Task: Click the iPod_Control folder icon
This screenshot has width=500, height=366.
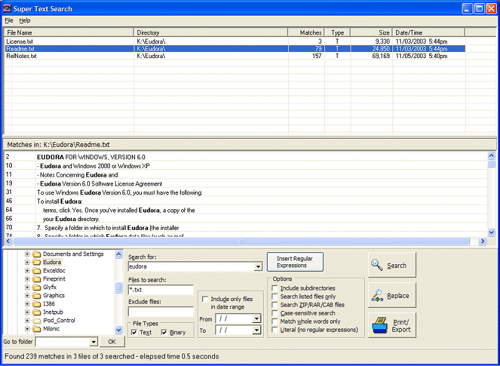Action: (x=37, y=320)
